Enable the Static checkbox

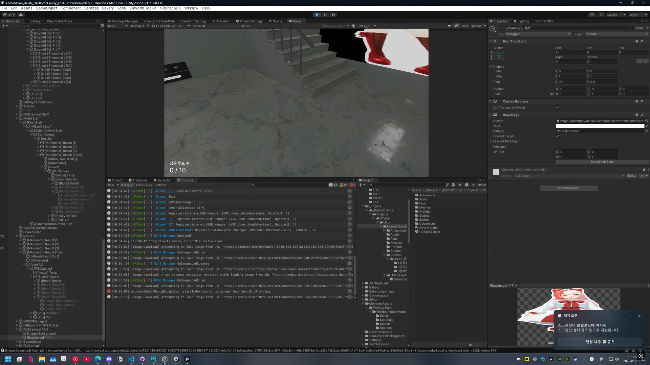point(632,28)
